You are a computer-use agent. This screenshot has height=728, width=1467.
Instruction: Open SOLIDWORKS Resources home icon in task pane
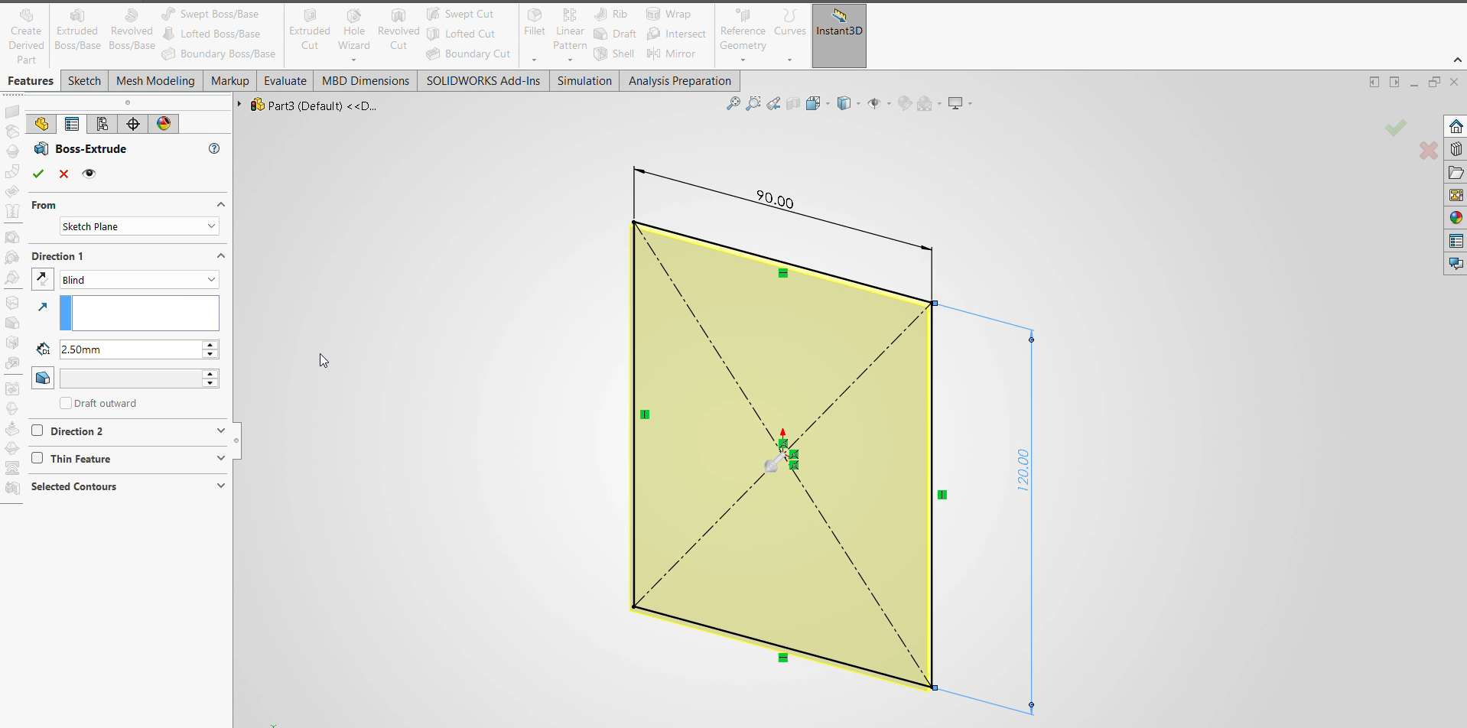pos(1456,126)
